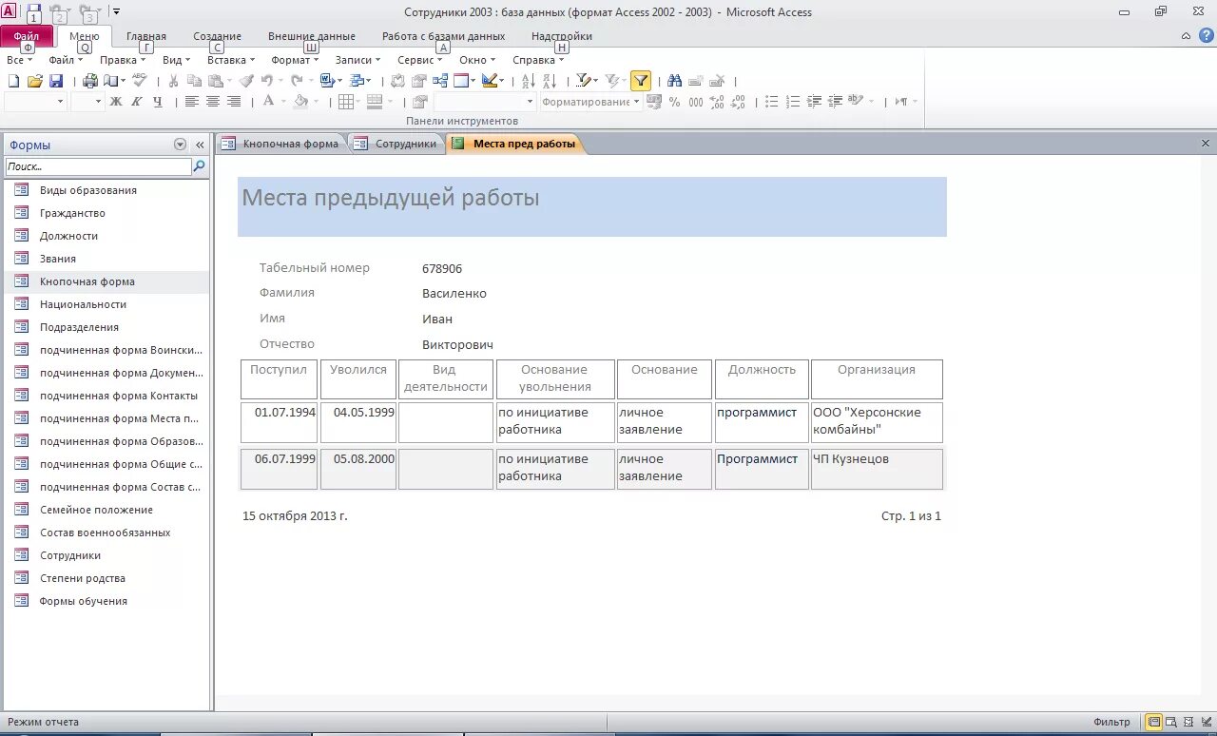The width and height of the screenshot is (1217, 736).
Task: Switch to the Создание ribbon tab
Action: click(218, 36)
